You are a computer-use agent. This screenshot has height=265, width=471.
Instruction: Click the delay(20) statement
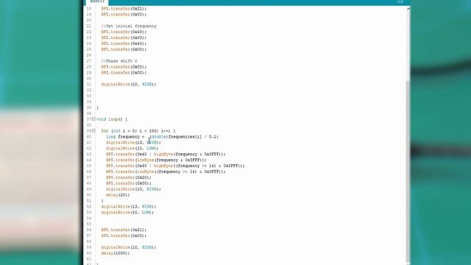[x=118, y=195]
